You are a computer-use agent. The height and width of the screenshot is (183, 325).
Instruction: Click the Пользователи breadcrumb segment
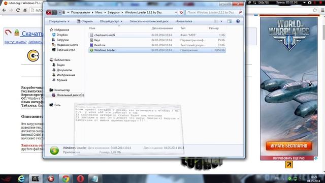coord(80,12)
